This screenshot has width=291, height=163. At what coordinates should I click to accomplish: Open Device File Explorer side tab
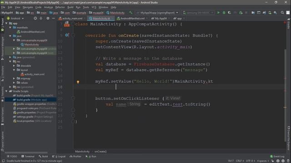click(x=289, y=138)
